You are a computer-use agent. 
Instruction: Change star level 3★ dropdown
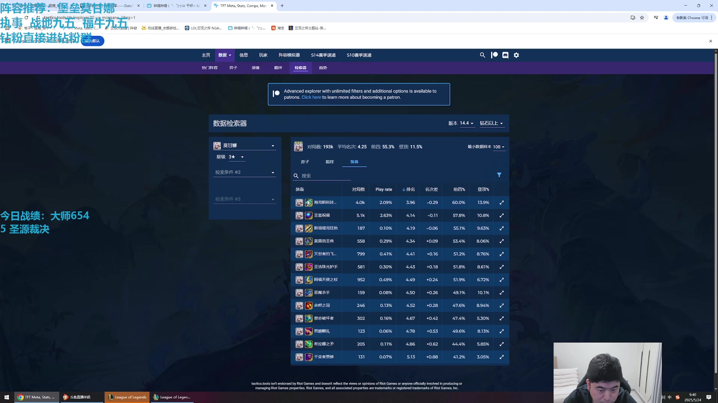[236, 157]
